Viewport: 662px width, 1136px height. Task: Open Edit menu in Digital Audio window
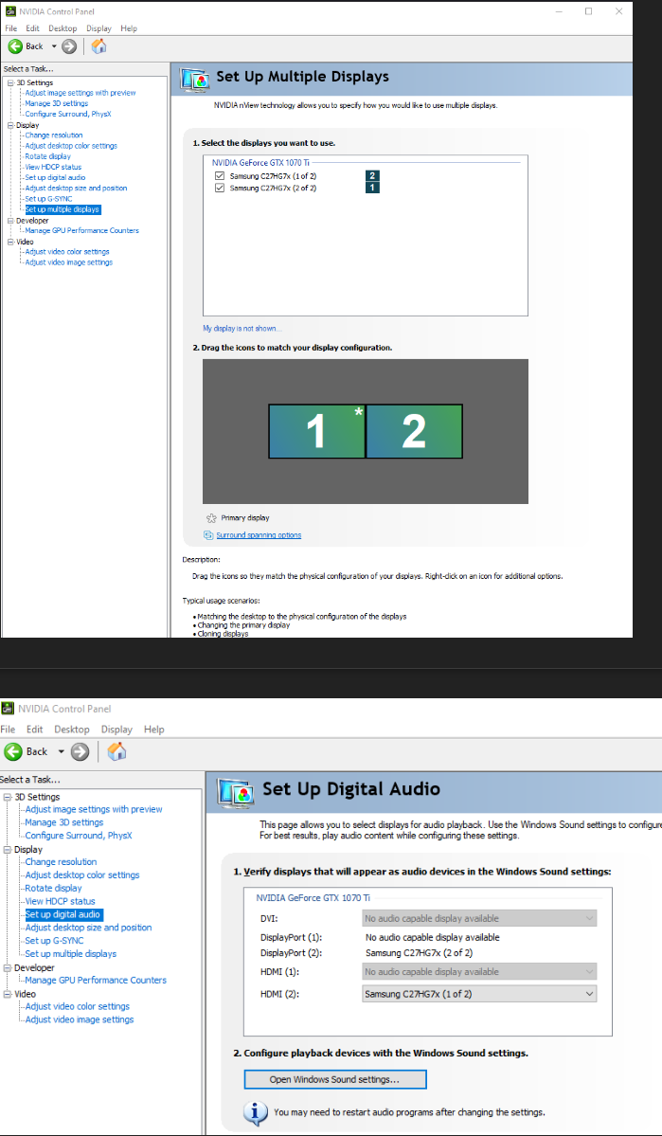[x=35, y=730]
